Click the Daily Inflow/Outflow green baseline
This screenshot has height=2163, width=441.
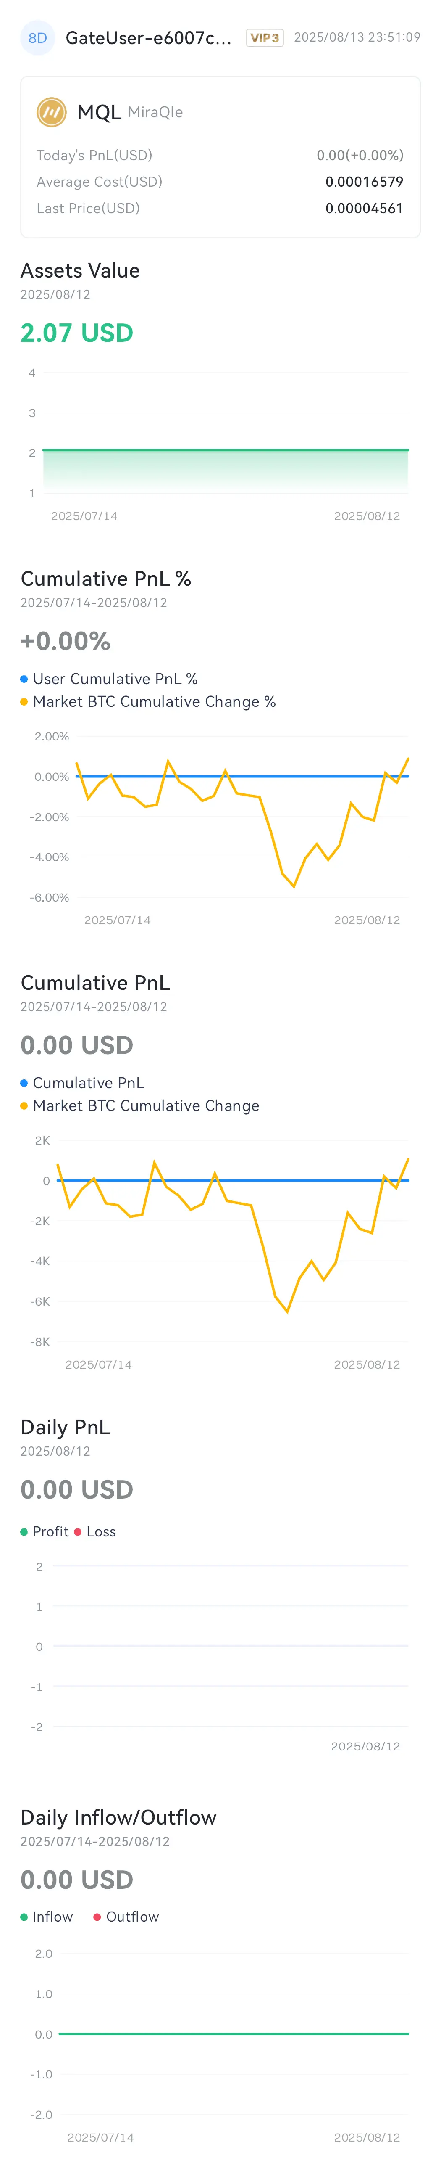pos(234,2033)
